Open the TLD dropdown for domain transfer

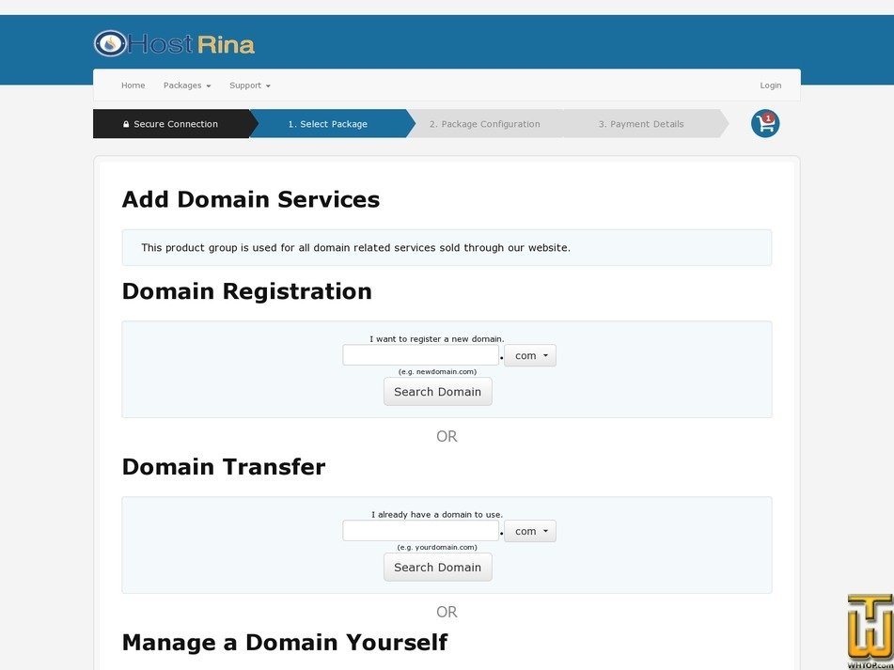(x=529, y=531)
